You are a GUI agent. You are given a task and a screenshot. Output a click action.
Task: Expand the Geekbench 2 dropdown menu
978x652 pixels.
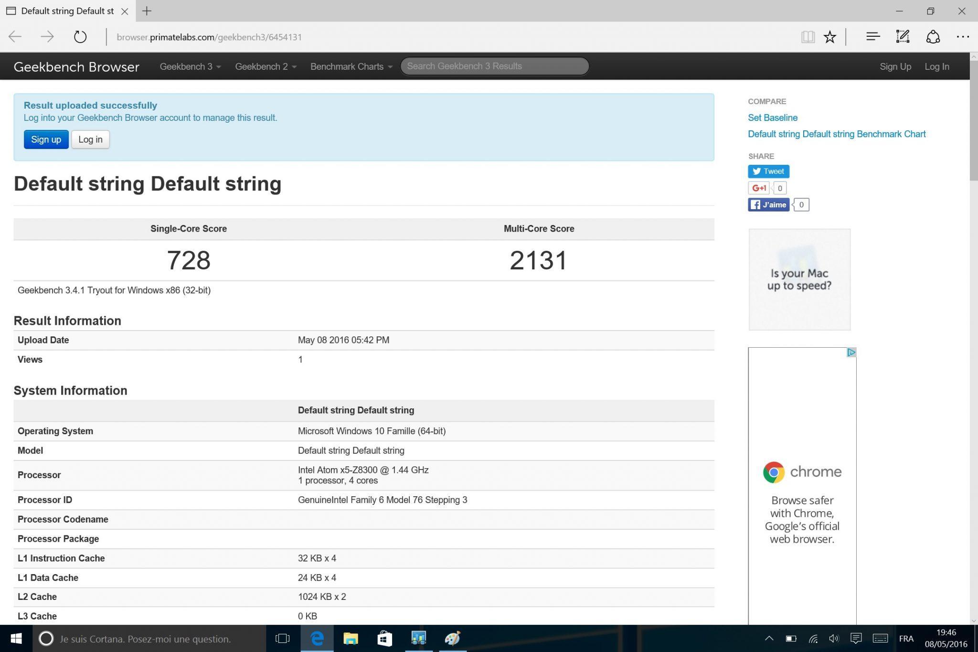266,66
